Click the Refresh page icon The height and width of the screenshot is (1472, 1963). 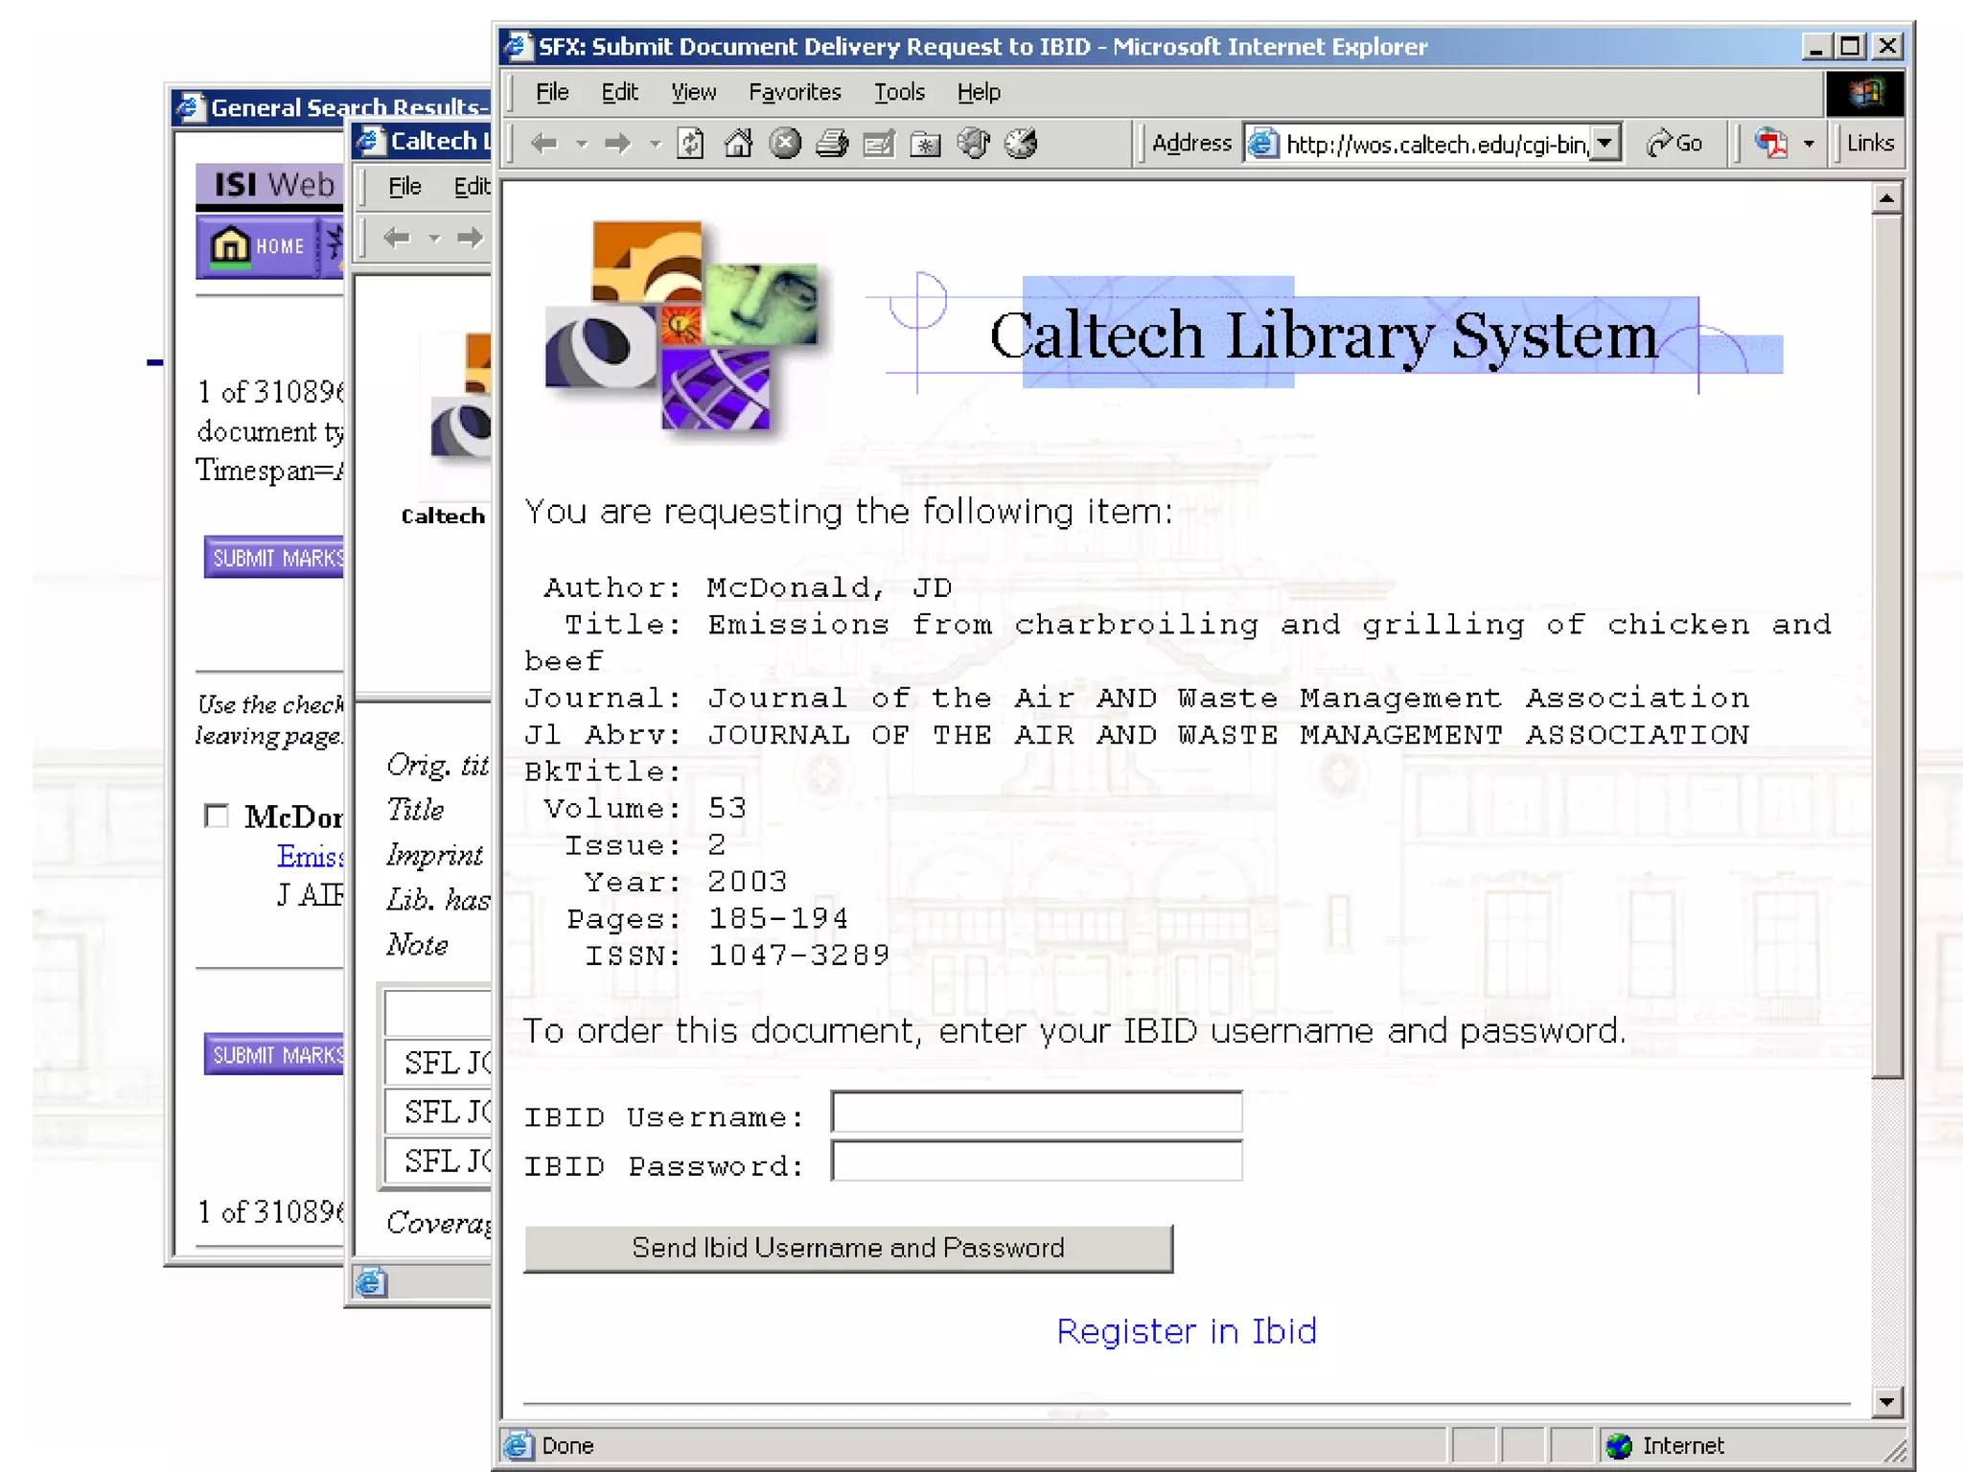(690, 145)
